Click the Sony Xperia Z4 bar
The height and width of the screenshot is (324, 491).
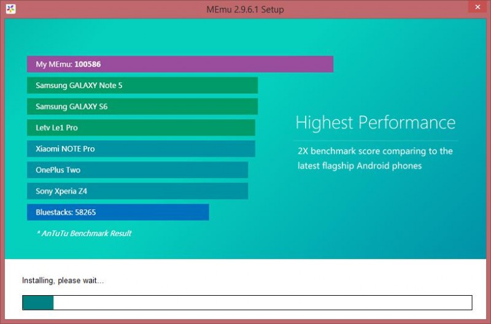(x=137, y=191)
